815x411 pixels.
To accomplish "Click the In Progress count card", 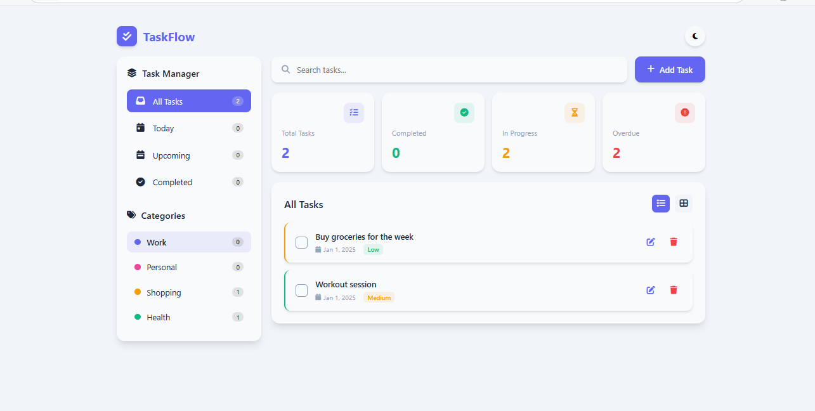I will point(544,132).
